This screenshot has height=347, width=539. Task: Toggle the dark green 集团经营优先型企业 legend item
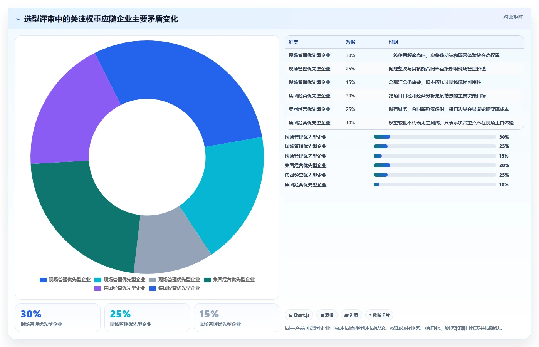tap(229, 280)
